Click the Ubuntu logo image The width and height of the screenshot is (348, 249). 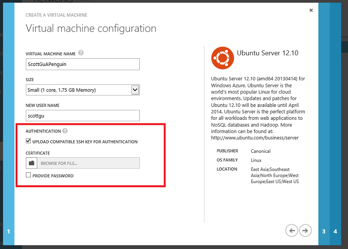point(222,58)
